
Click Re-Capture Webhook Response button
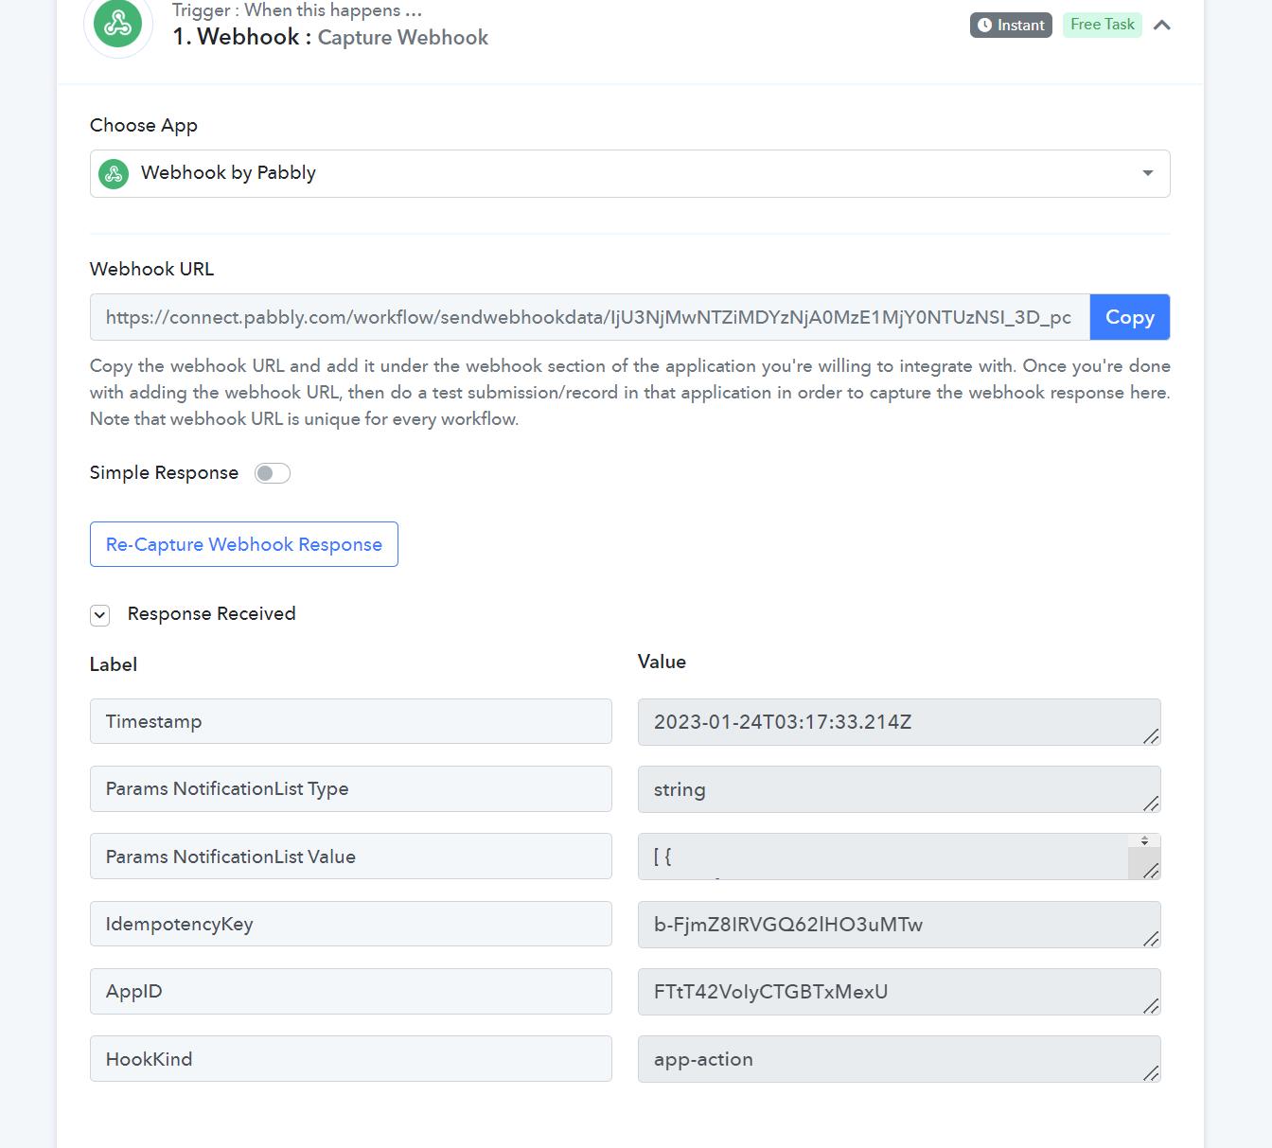coord(244,544)
